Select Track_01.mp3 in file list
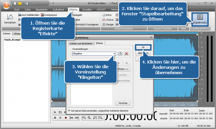Screen dimensions: 216x129 pyautogui.click(x=12, y=40)
